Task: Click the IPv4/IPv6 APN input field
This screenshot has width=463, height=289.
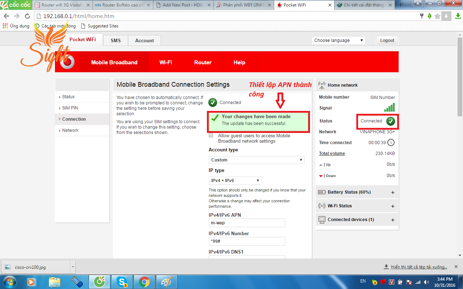Action: (247, 223)
